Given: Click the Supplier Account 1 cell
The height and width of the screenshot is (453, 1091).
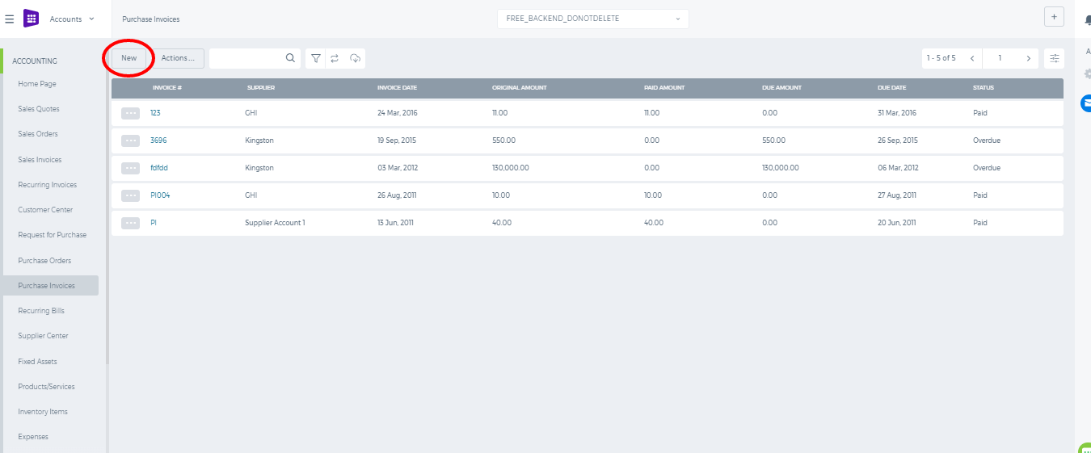Looking at the screenshot, I should tap(275, 223).
